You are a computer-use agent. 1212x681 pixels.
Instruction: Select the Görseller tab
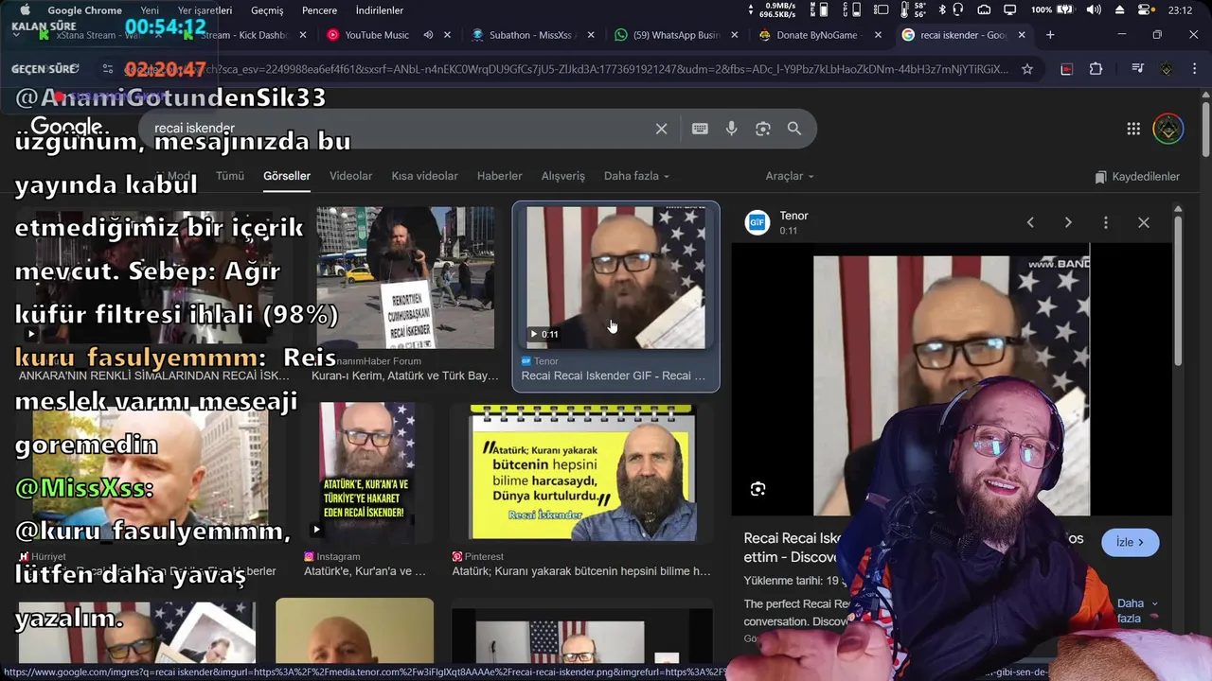click(x=287, y=176)
